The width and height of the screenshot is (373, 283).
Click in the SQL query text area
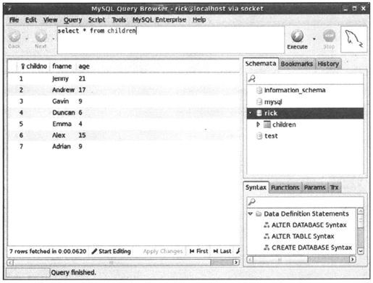(171, 40)
